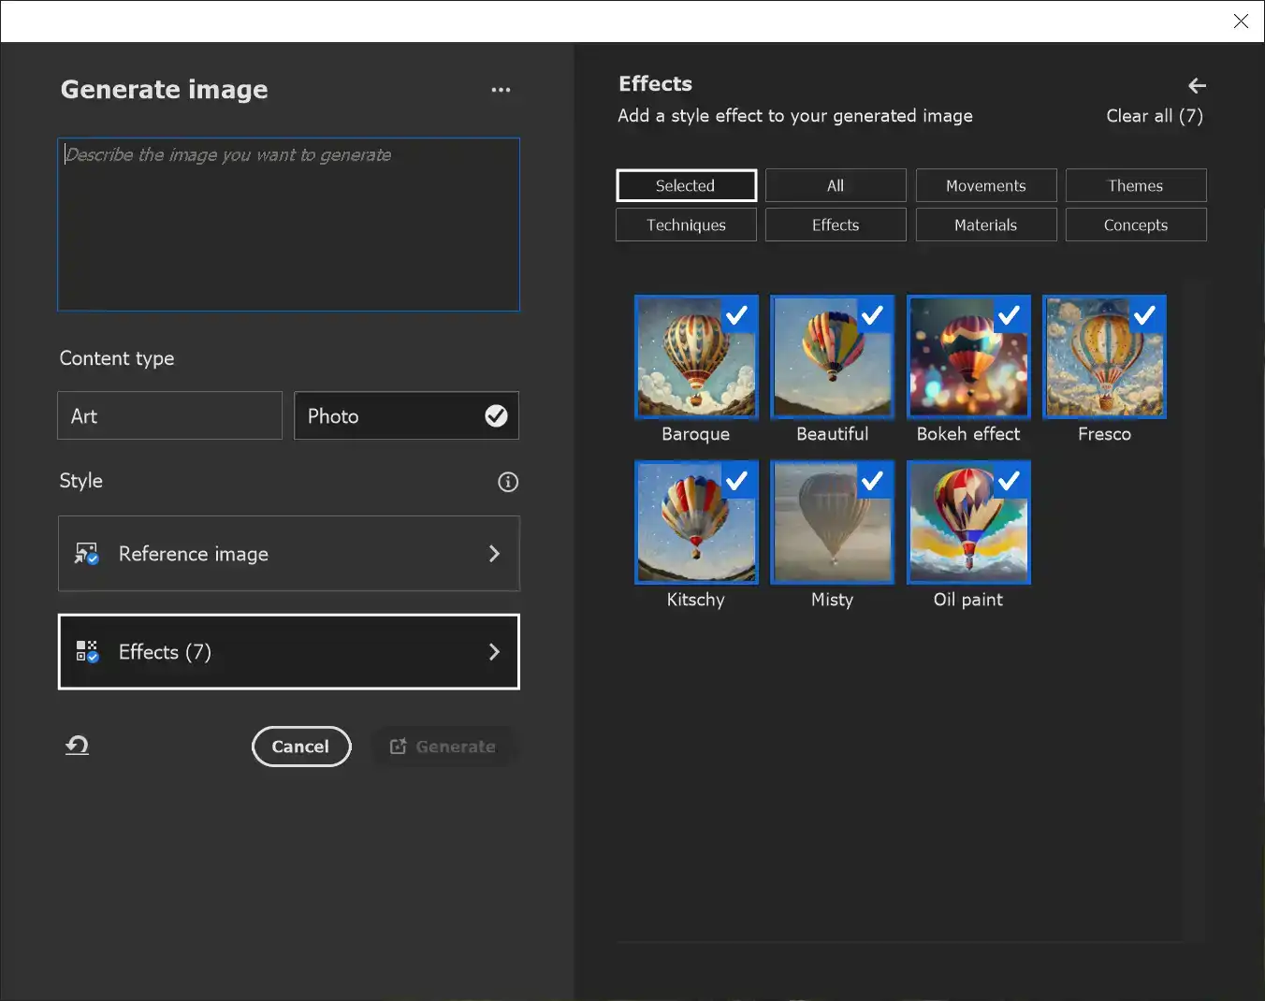Open the more options menu

[502, 90]
